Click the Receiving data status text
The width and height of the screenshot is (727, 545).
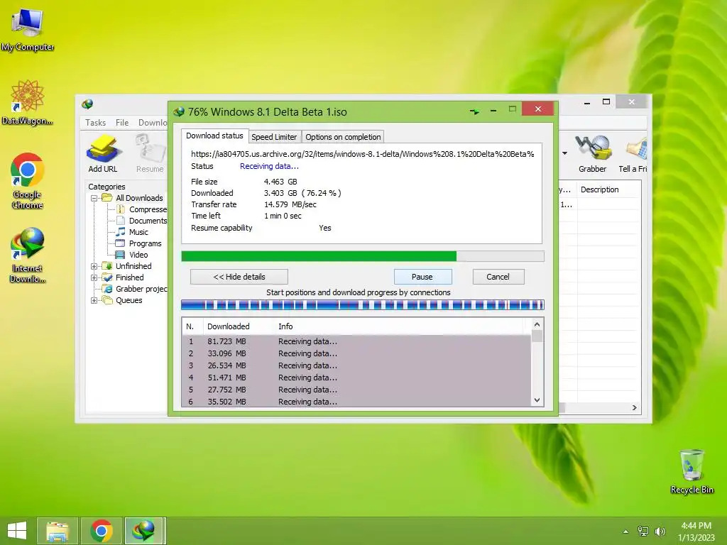269,166
